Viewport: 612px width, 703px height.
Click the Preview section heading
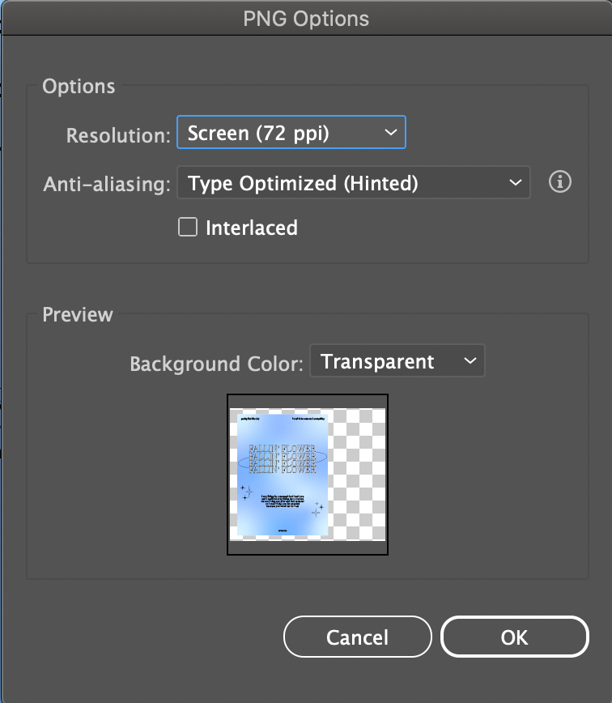click(x=78, y=315)
